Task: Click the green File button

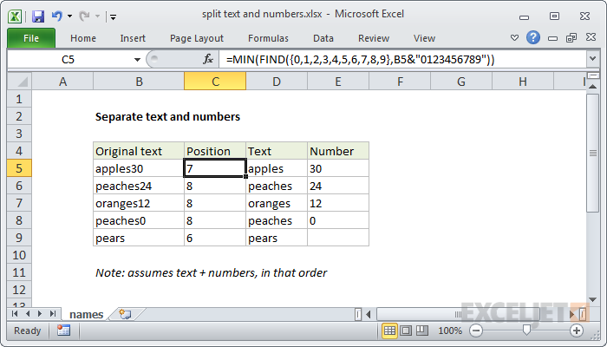Action: coord(30,38)
